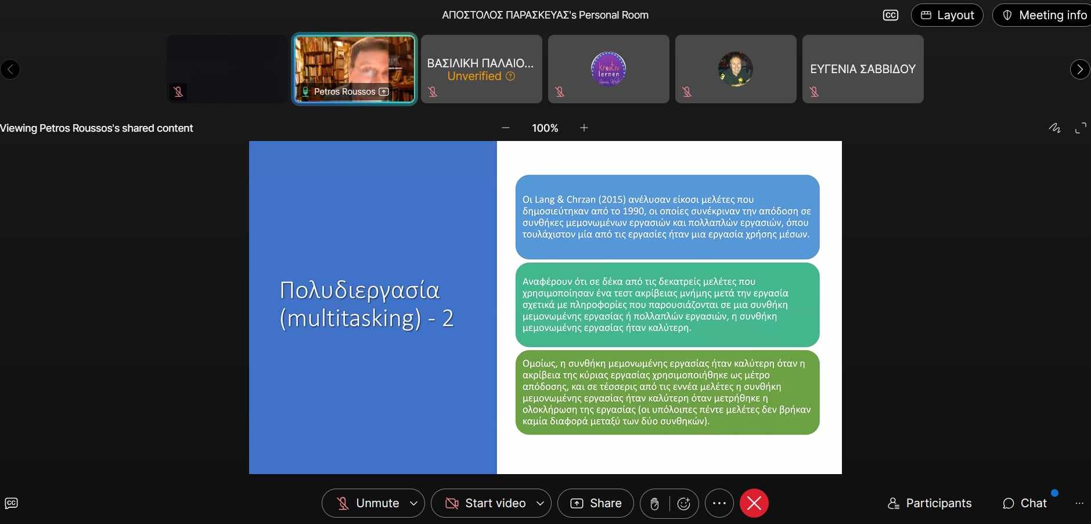Leave the meeting with red X button
This screenshot has width=1091, height=524.
pyautogui.click(x=754, y=503)
